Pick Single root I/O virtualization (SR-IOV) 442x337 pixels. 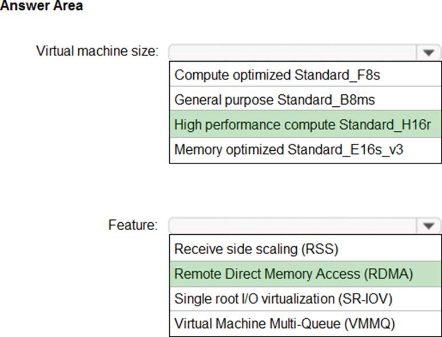(305, 299)
